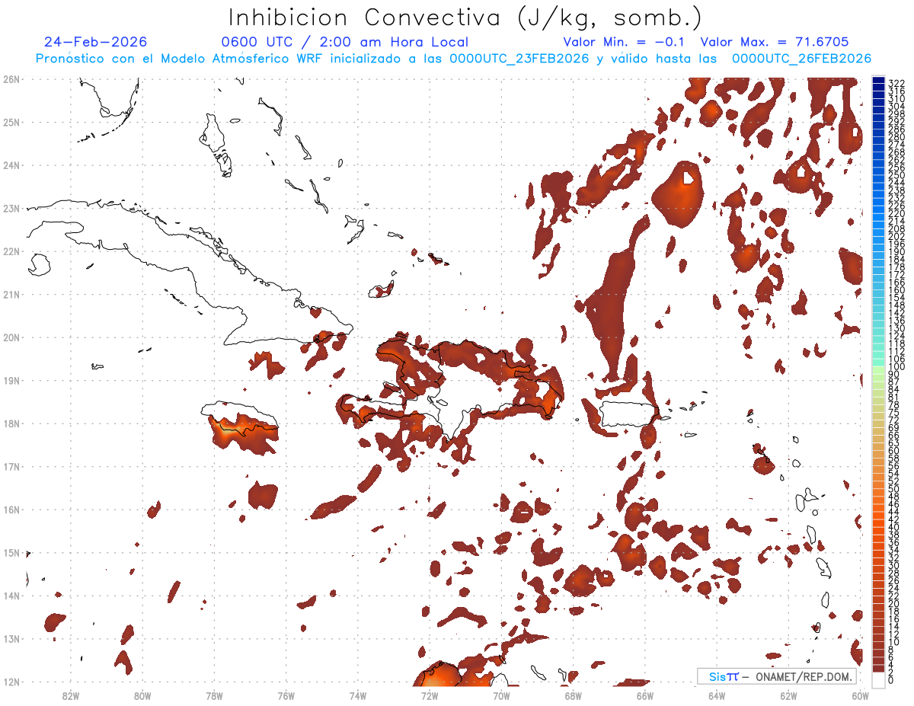Click the 22N latitude axis label
Screen dimensions: 914x706
pos(11,251)
